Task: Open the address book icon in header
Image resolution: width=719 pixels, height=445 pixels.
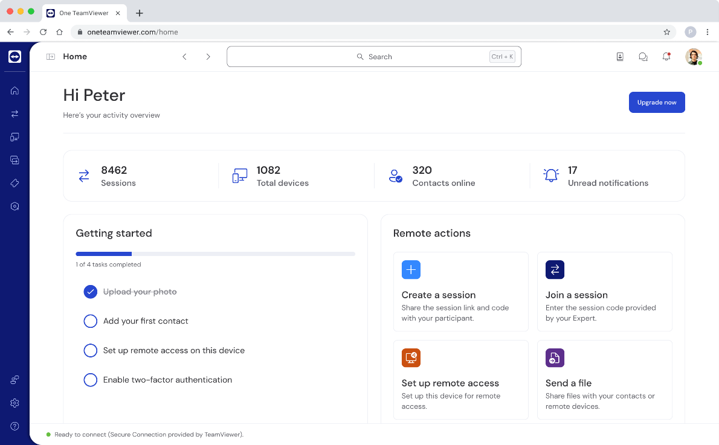Action: [x=620, y=57]
